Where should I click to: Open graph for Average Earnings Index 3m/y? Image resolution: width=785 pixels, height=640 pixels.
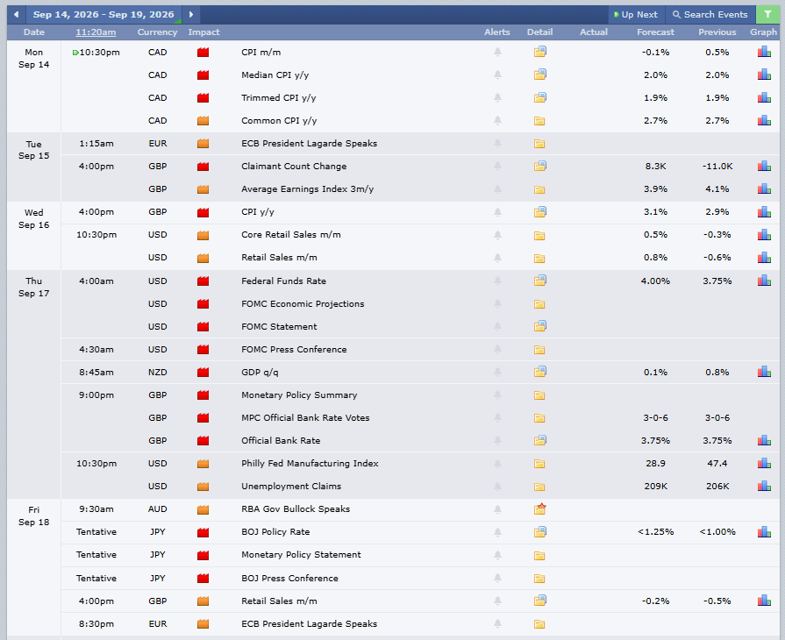click(764, 189)
